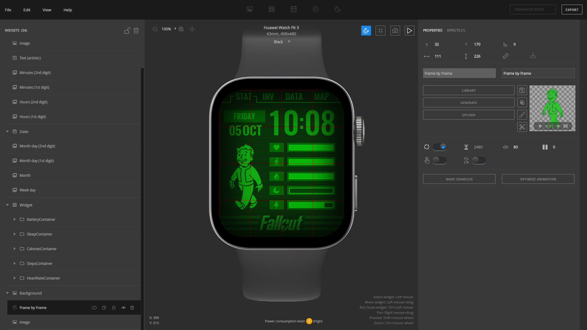This screenshot has height=330, width=587.
Task: Delete the Frame by Frame widget
Action: [132, 308]
